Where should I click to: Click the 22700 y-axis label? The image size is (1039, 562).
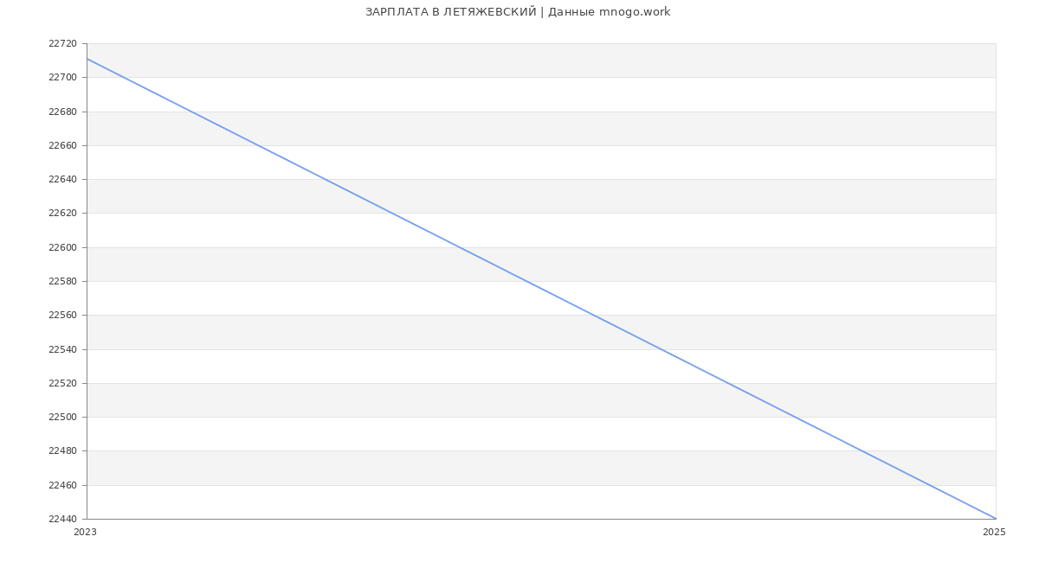pyautogui.click(x=62, y=78)
